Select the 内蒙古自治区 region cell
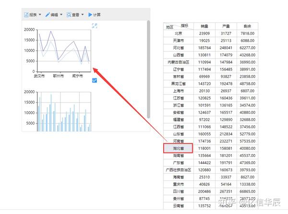288x214 pixels. coord(179,62)
